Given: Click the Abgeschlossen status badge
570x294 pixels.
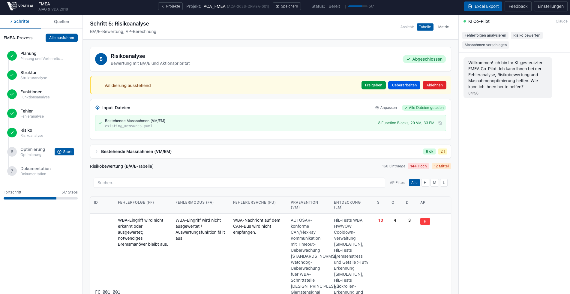Looking at the screenshot, I should pyautogui.click(x=424, y=59).
